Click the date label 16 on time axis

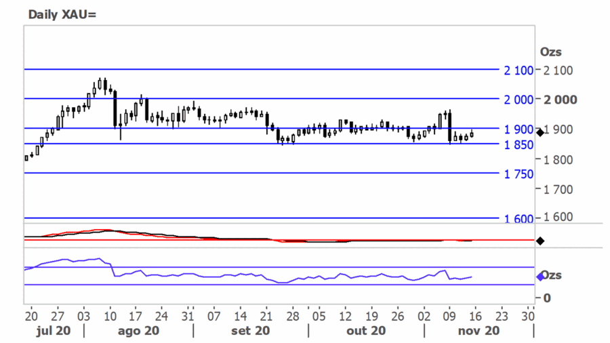[475, 316]
